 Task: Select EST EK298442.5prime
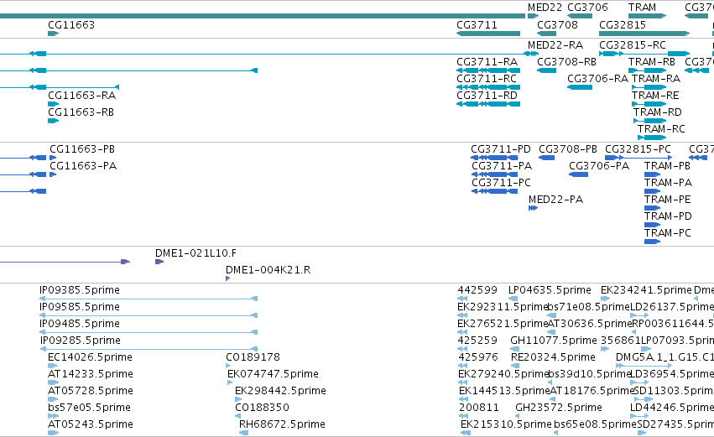tap(280, 392)
